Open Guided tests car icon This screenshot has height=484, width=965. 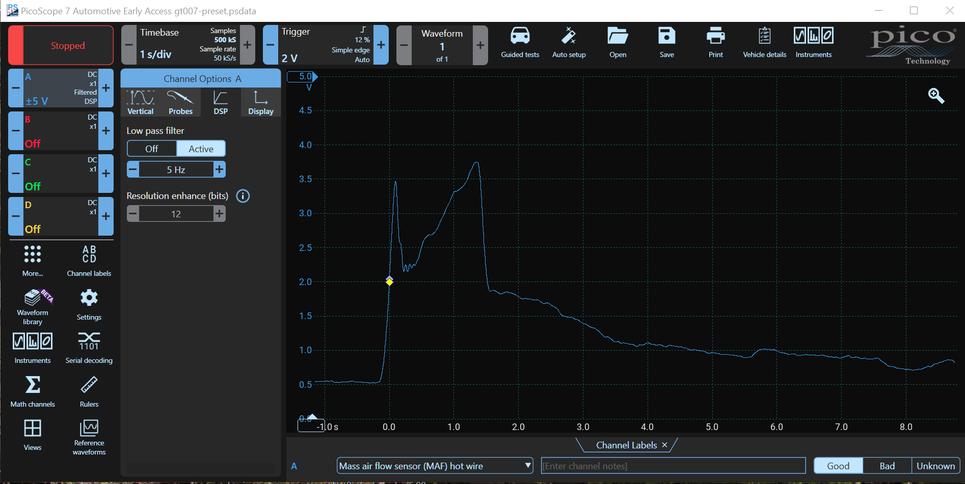(x=520, y=43)
